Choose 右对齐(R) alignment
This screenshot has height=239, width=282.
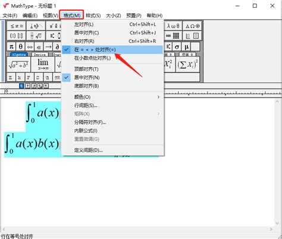click(112, 41)
